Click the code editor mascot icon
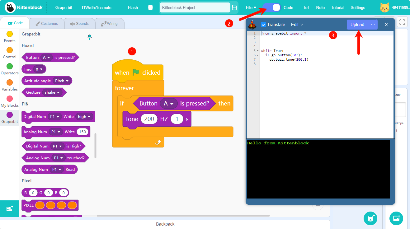Screen dimensions: 410x229 [x=252, y=25]
